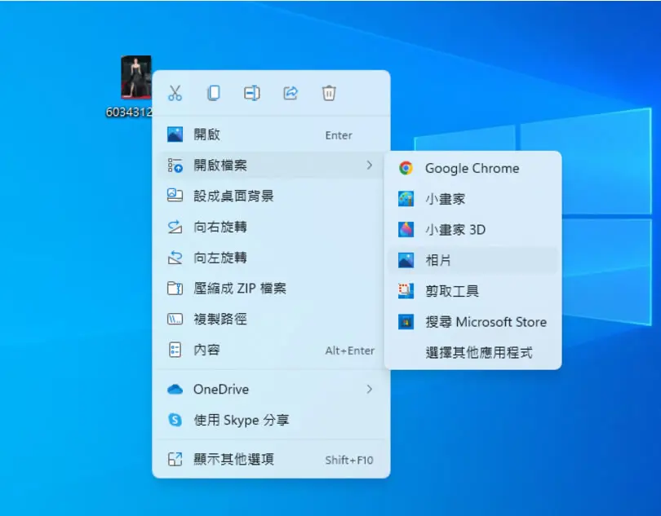Select 搜尋 Microsoft Store option
Viewport: 661px width, 516px height.
(x=473, y=322)
